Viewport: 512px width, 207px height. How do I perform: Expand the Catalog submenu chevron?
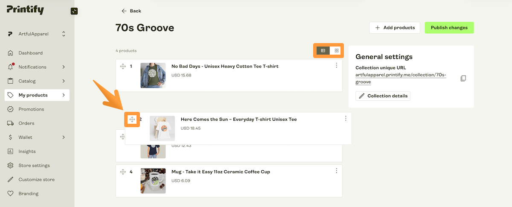(64, 81)
